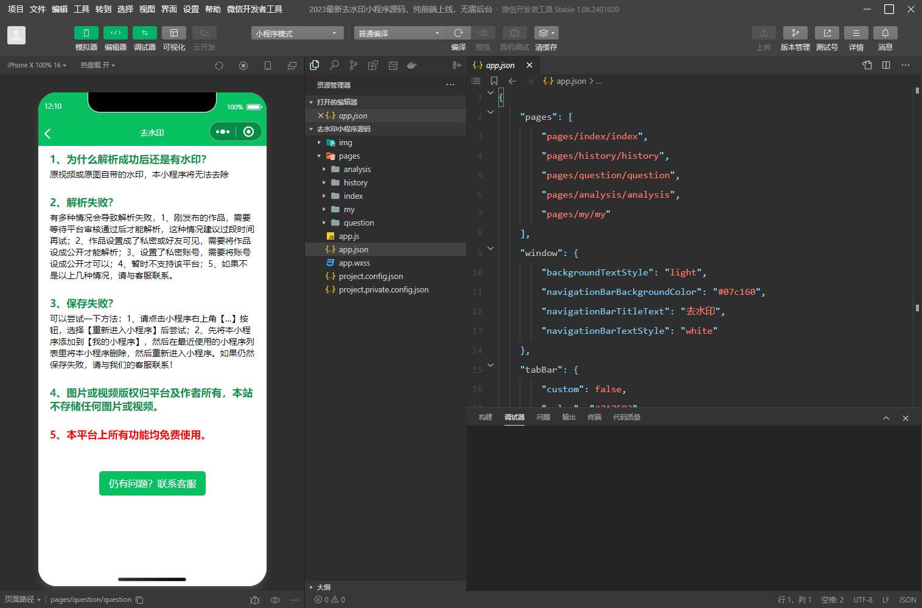Open the Extensions blocks icon
This screenshot has height=608, width=922.
click(x=373, y=65)
